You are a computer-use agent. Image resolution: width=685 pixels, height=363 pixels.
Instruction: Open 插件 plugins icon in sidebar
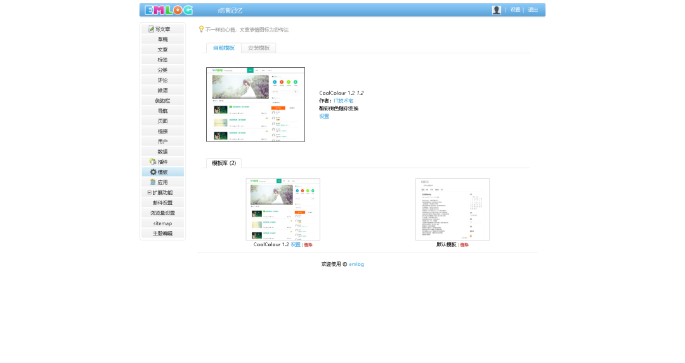pos(153,162)
